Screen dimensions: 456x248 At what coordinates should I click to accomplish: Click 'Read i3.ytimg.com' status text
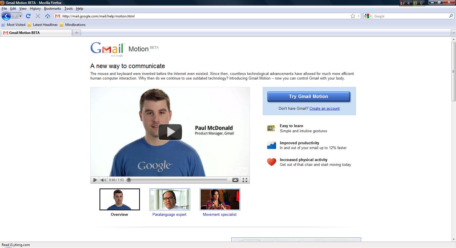[x=16, y=245]
